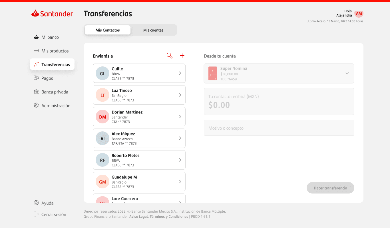Viewport: 390px width, 228px height.
Task: Click the name Lua Tinoco
Action: (x=122, y=90)
